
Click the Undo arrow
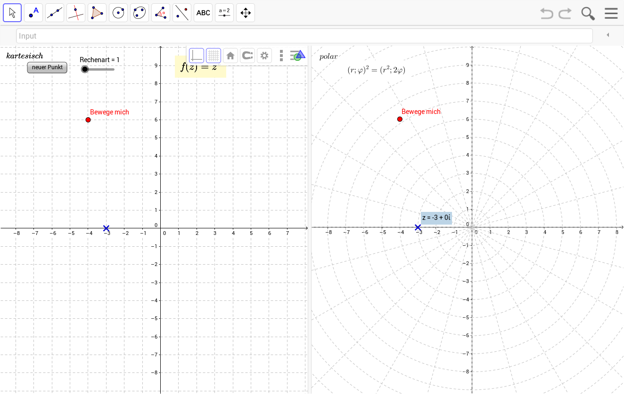547,13
